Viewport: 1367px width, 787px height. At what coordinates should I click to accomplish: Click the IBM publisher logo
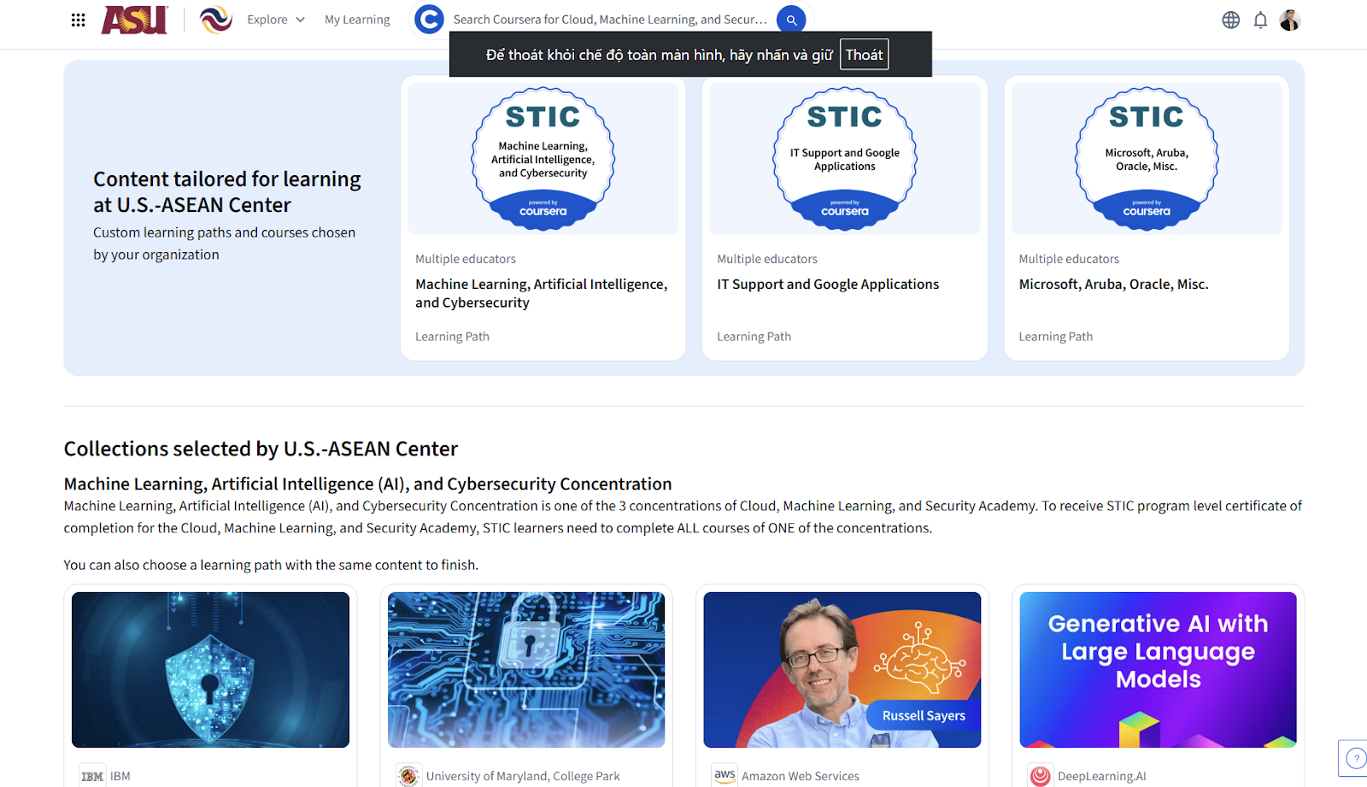click(x=91, y=776)
